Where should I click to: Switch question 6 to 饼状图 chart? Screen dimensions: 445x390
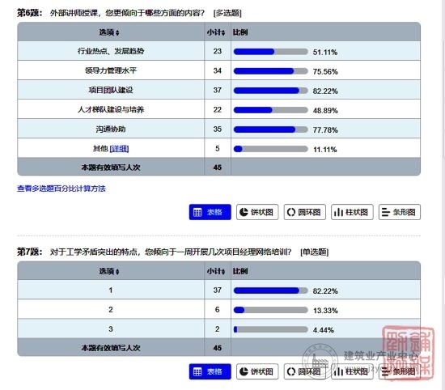pos(257,212)
